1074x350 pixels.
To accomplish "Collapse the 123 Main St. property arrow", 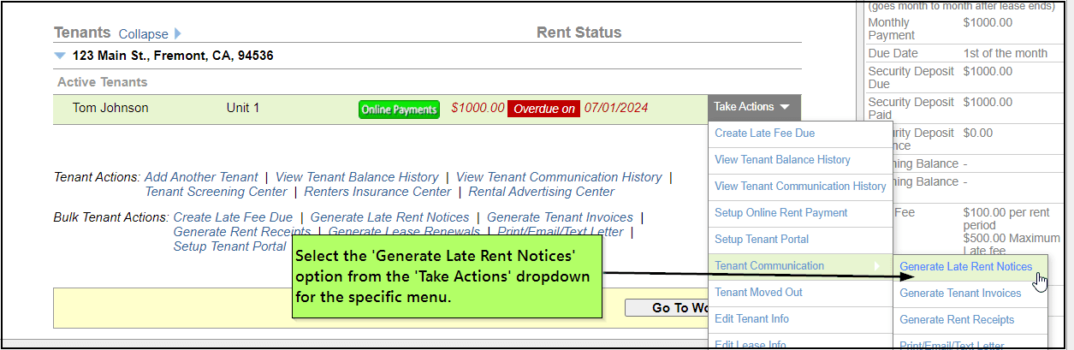I will click(60, 56).
